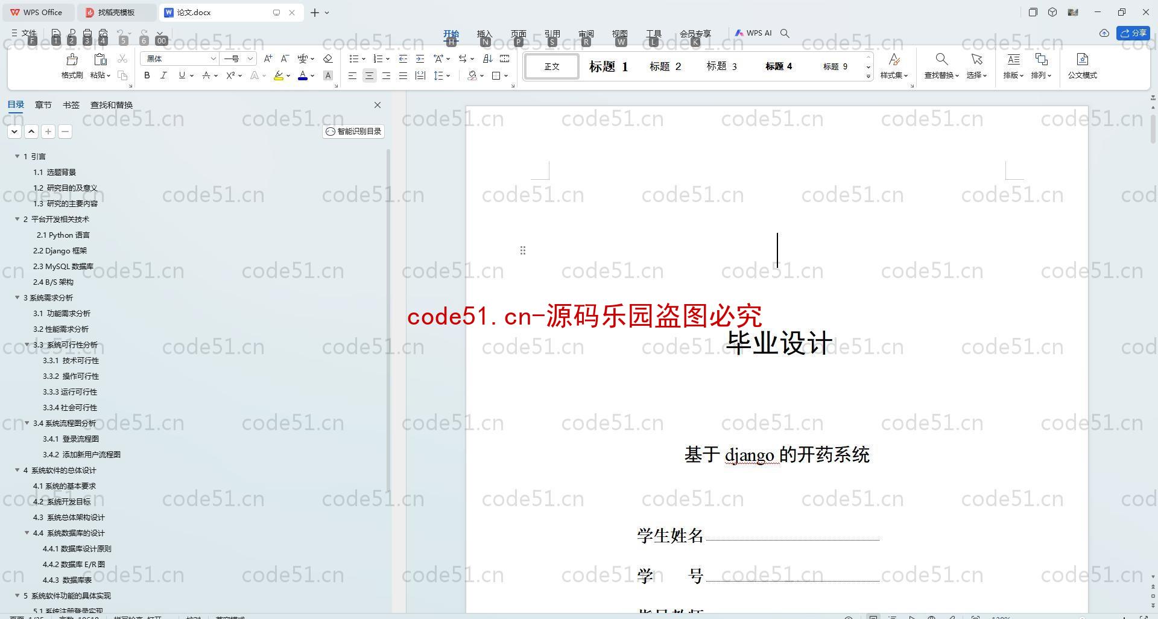This screenshot has width=1158, height=619.
Task: Open WPS AI
Action: tap(753, 33)
